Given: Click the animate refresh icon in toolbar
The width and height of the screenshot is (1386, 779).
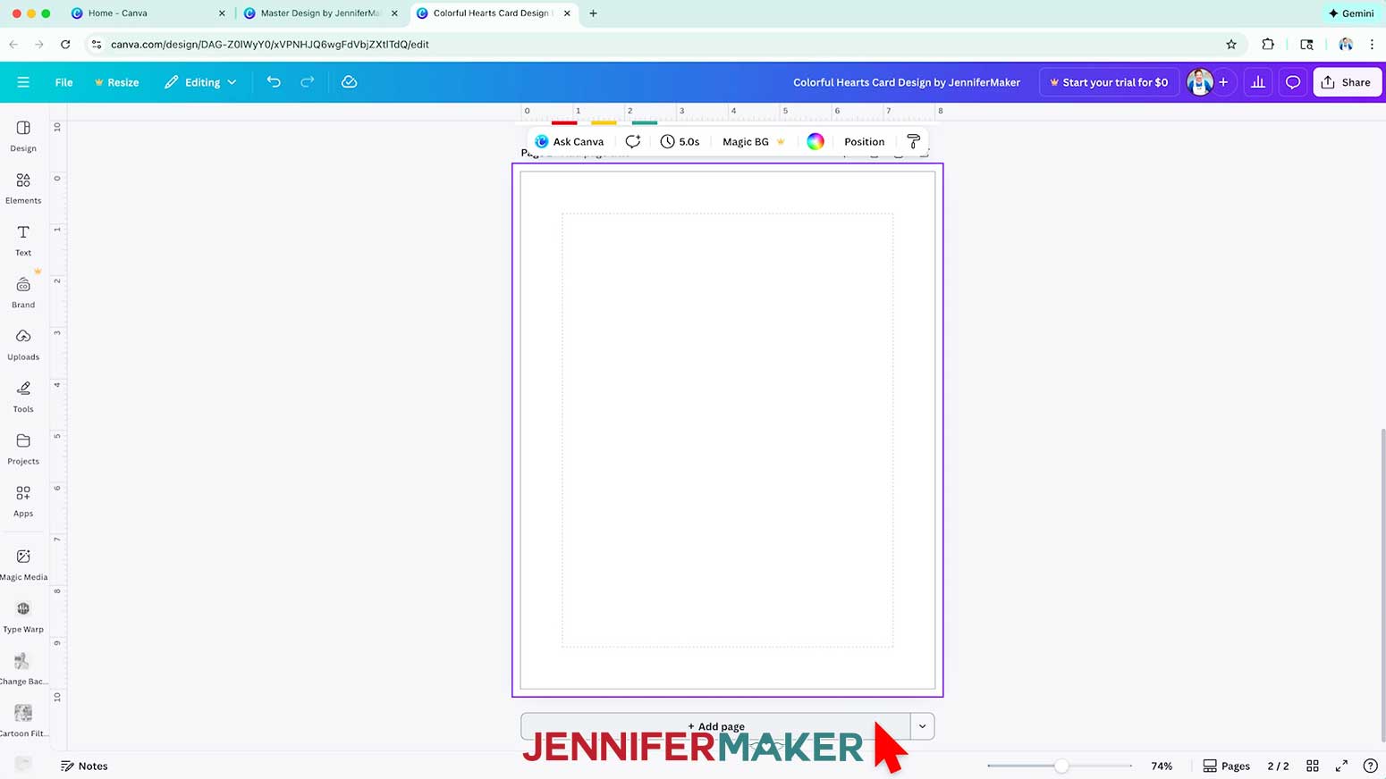Looking at the screenshot, I should (x=633, y=141).
